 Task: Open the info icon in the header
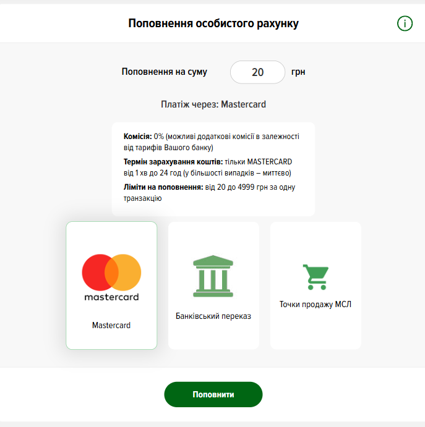point(405,23)
